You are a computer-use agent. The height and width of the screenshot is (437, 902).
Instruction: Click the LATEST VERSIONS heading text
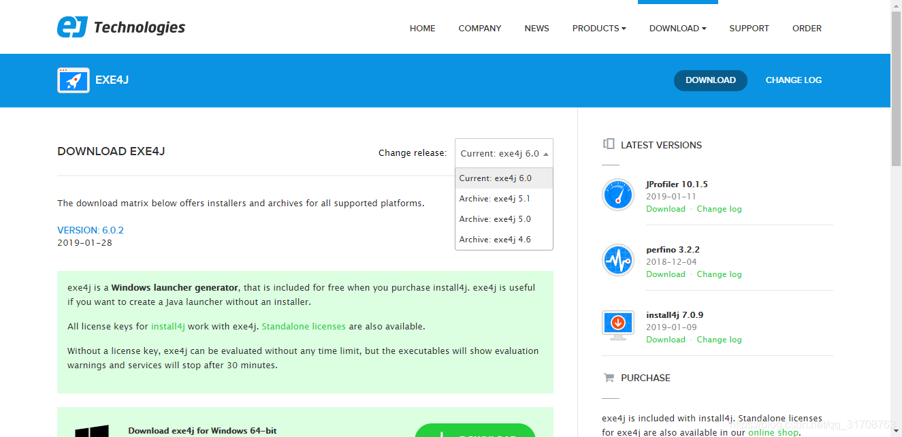[661, 145]
